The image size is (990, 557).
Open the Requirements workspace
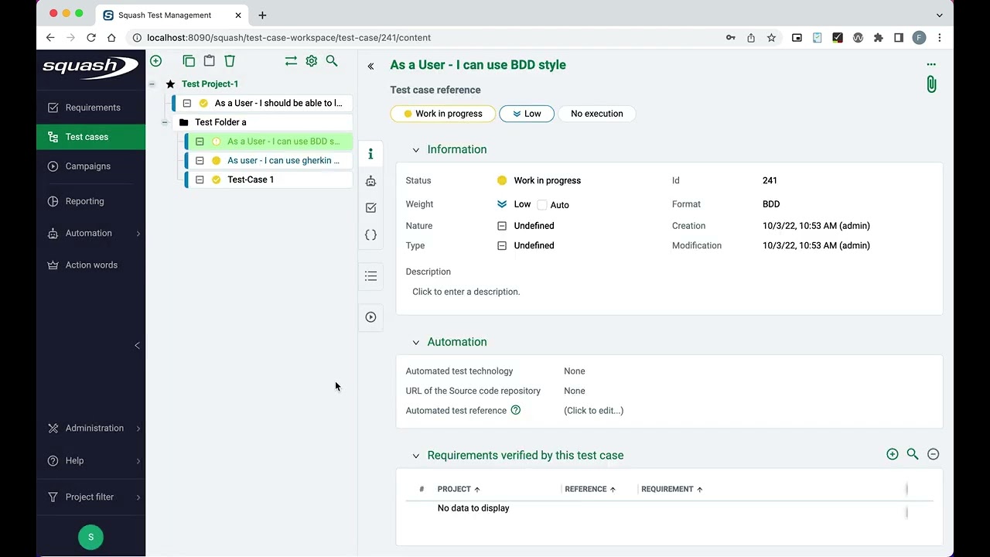click(93, 108)
